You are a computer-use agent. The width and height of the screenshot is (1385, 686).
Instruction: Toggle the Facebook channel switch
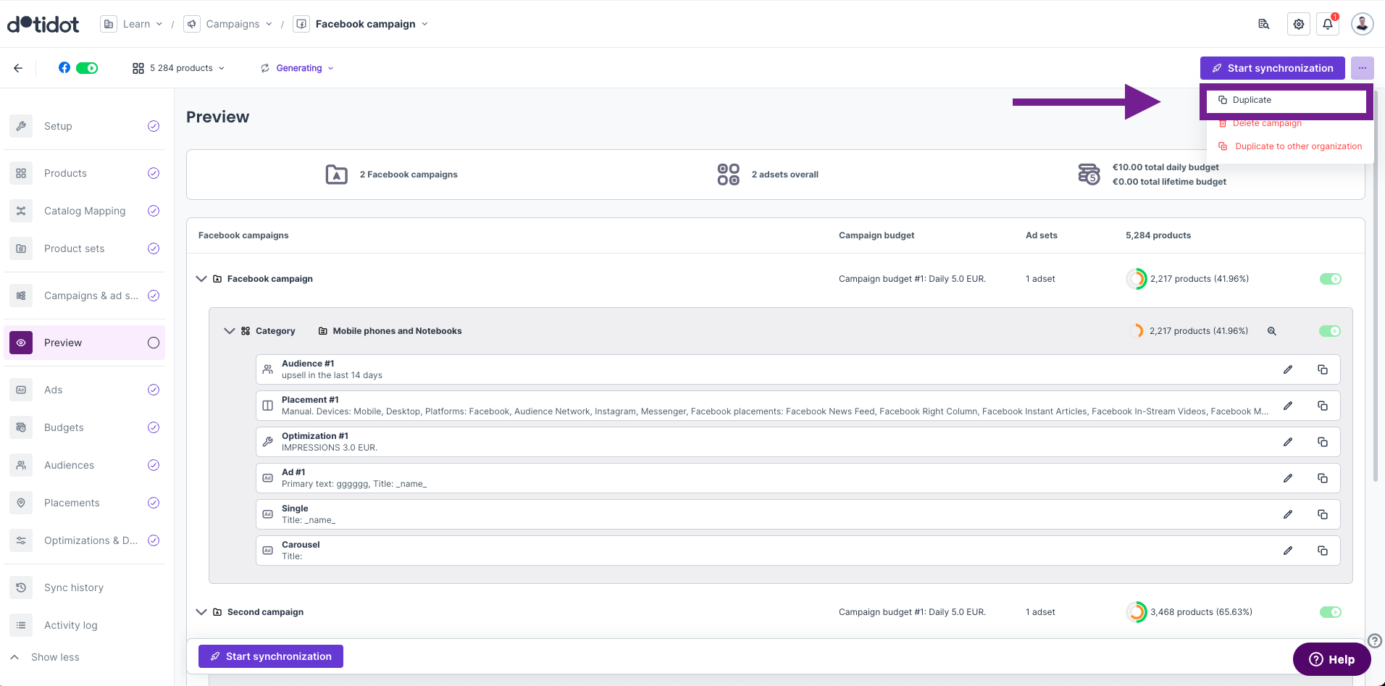pyautogui.click(x=87, y=68)
